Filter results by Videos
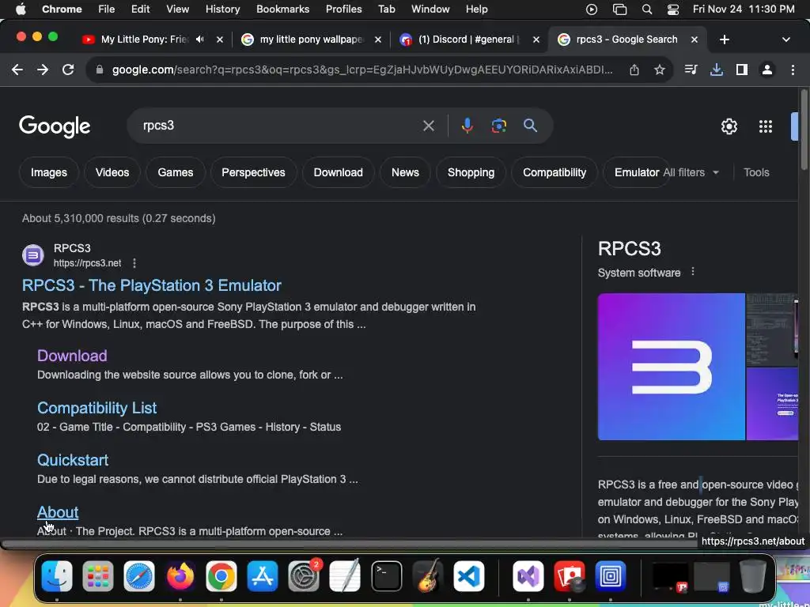This screenshot has height=607, width=810. coord(112,172)
